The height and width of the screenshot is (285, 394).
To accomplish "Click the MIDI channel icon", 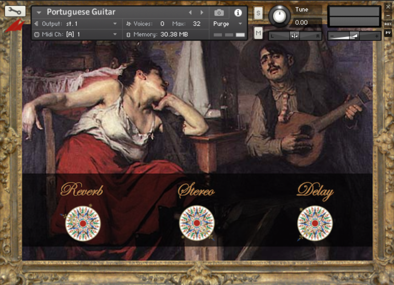I will pos(37,34).
